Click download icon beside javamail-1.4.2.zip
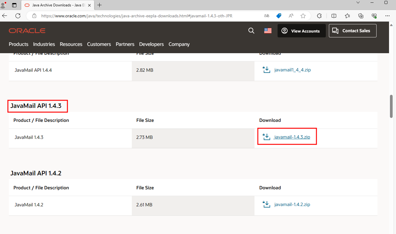This screenshot has width=396, height=234. (x=266, y=204)
